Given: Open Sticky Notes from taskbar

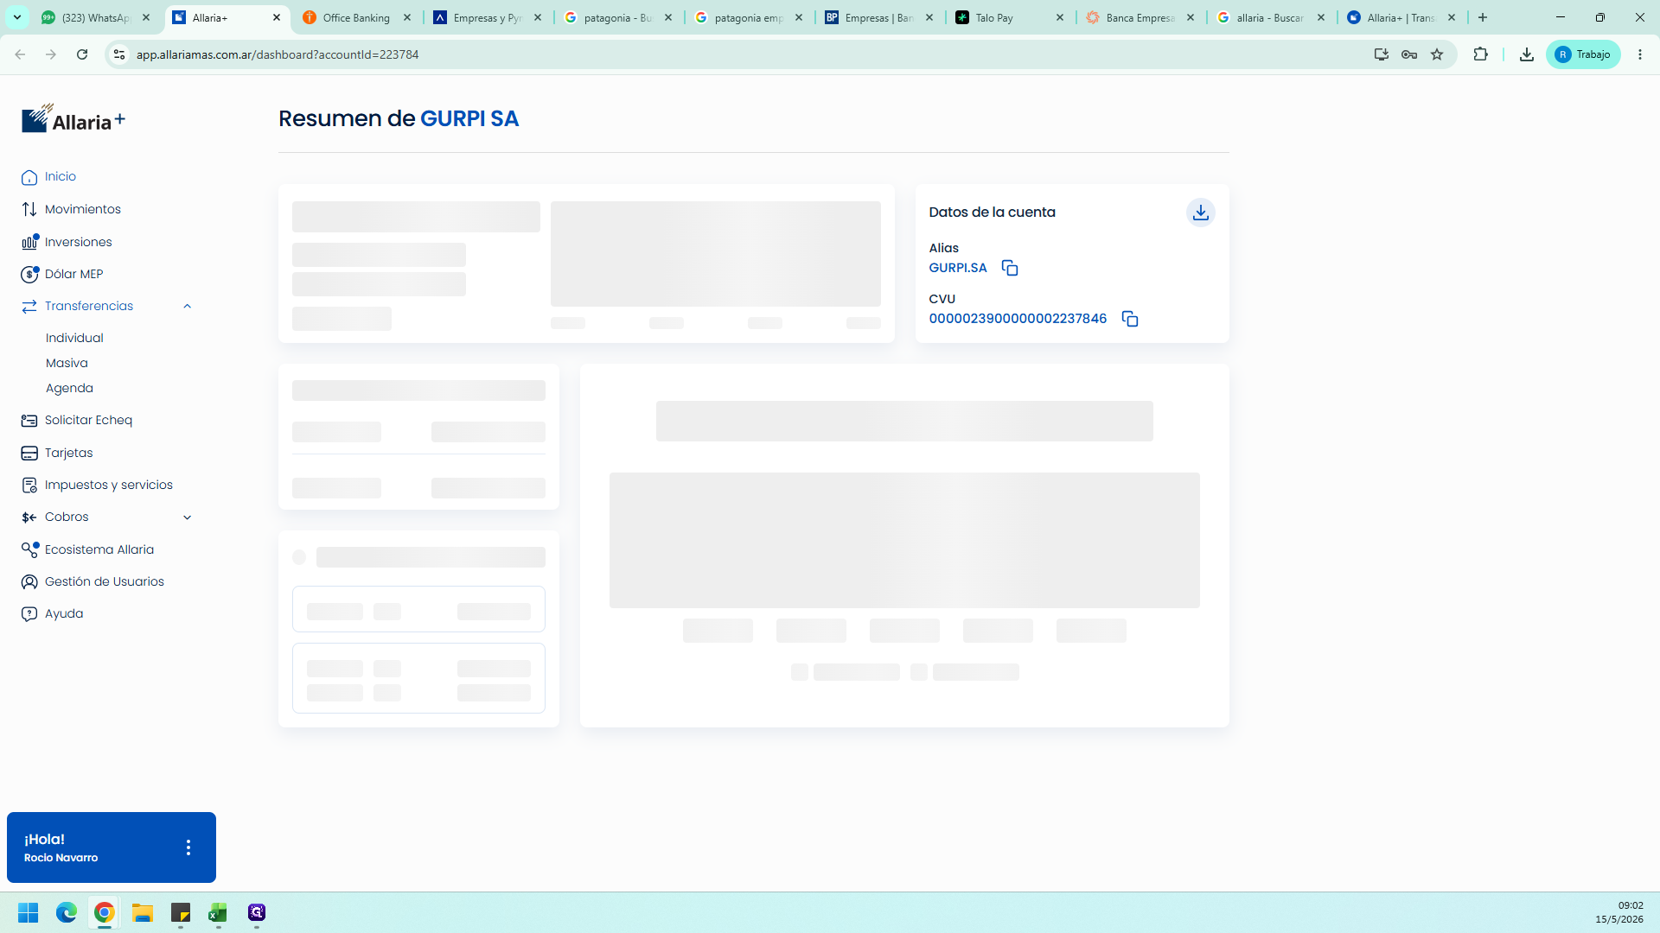Looking at the screenshot, I should click(x=181, y=912).
